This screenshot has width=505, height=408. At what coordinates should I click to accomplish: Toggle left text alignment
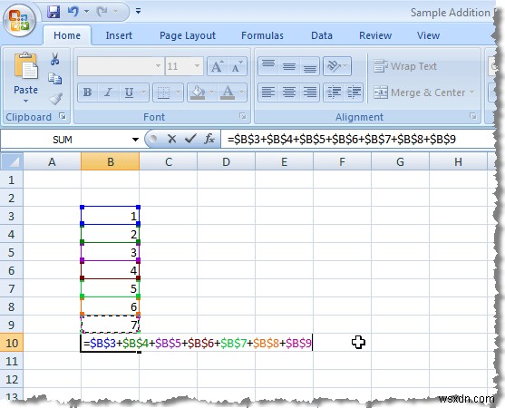[268, 92]
